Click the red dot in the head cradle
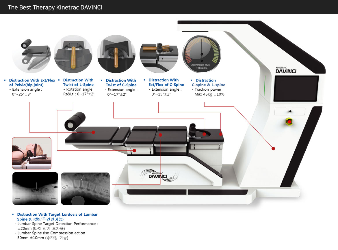Screen dimensions: 338x250 point(204,134)
